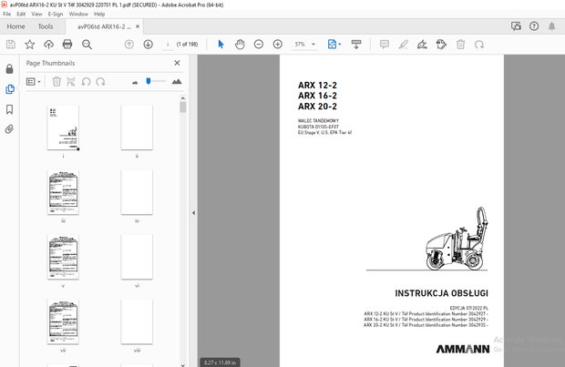
Task: Rotate pages clockwise in thumbnails panel
Action: coord(100,82)
